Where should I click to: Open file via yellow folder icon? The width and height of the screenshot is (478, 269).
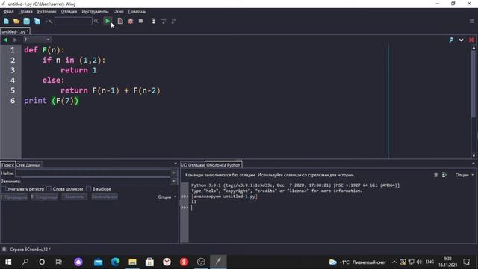16,21
